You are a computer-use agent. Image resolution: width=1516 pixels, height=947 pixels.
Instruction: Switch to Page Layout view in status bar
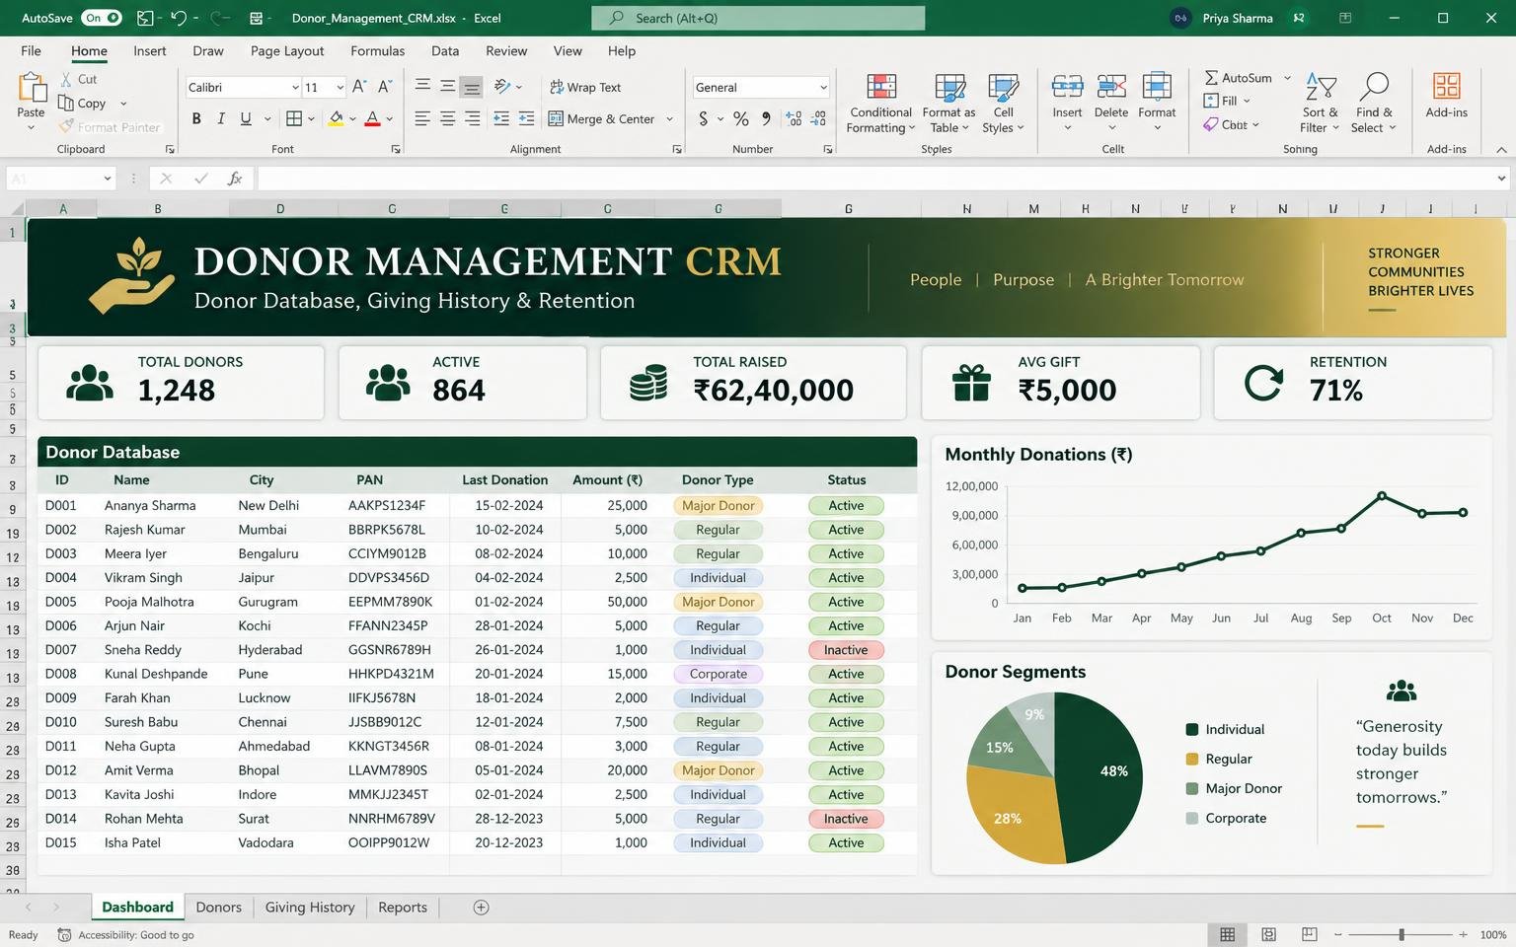point(1268,934)
